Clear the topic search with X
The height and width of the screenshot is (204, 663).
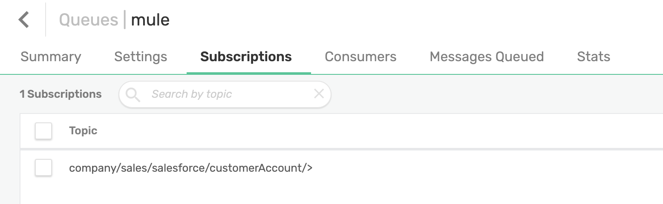click(319, 94)
